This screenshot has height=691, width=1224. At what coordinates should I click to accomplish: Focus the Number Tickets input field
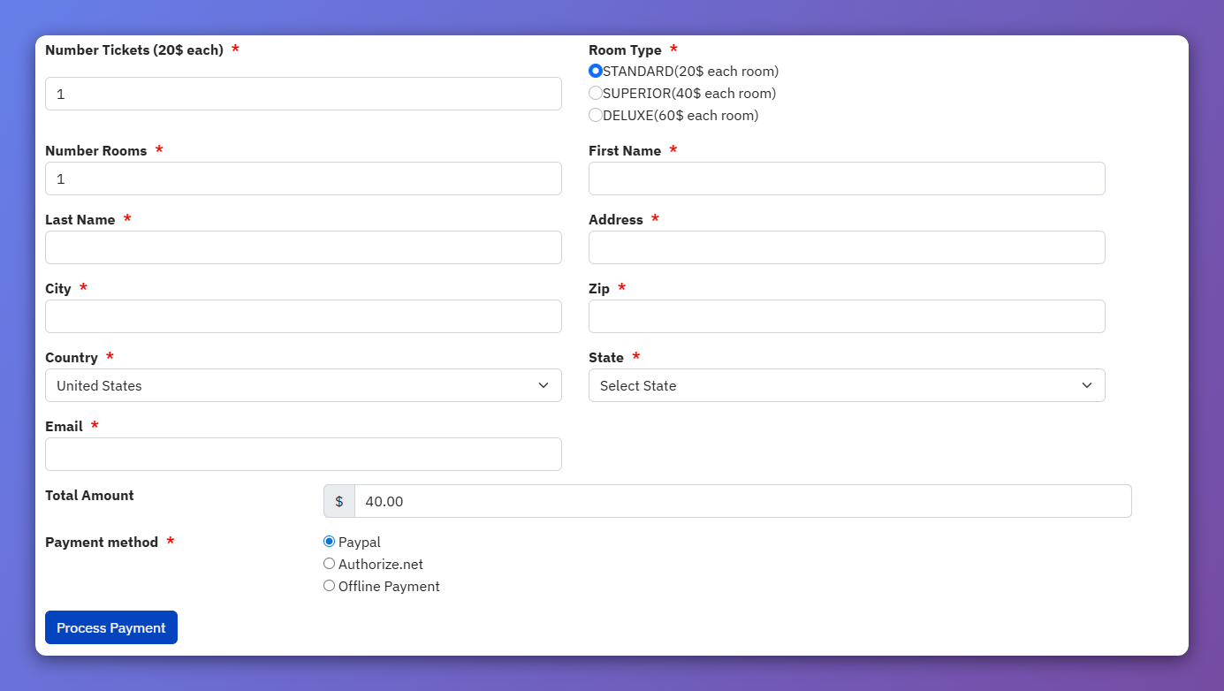coord(303,94)
